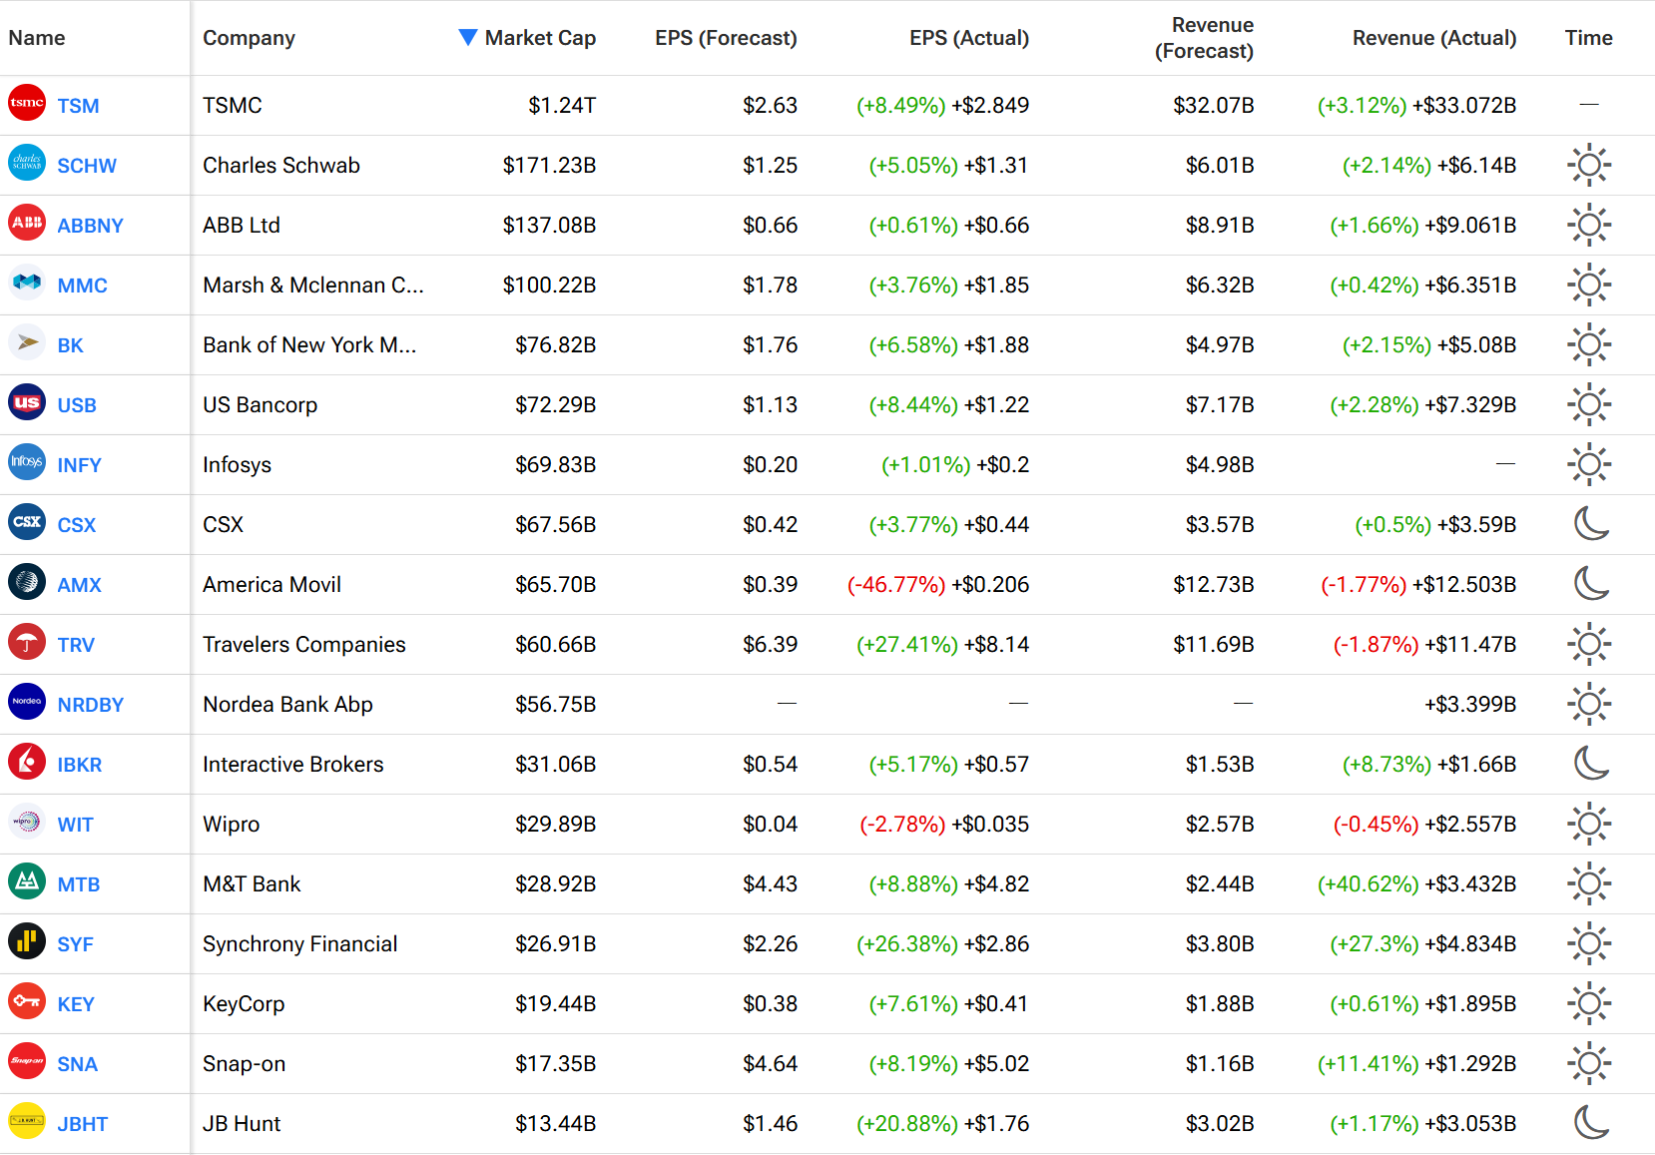Viewport: 1655px width, 1155px height.
Task: Open the SCHW ticker link
Action: point(87,166)
